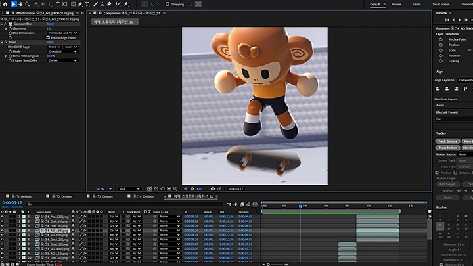The height and width of the screenshot is (266, 473).
Task: Open the channel color display icon
Action: coord(186,188)
